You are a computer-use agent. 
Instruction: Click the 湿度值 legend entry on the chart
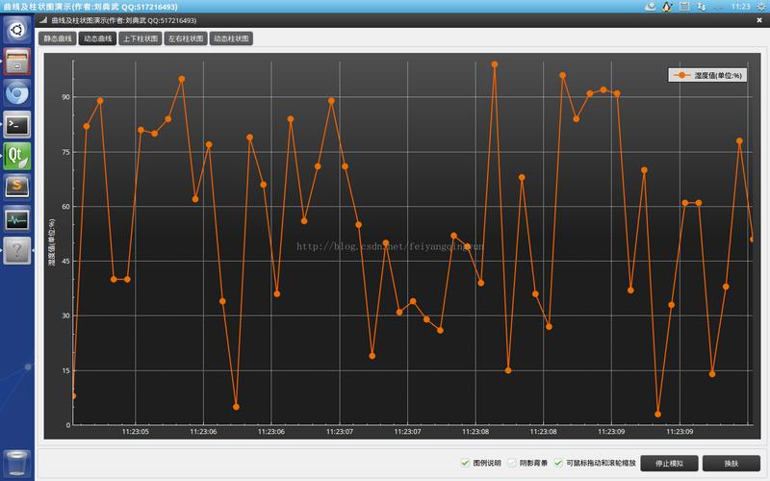click(x=707, y=75)
